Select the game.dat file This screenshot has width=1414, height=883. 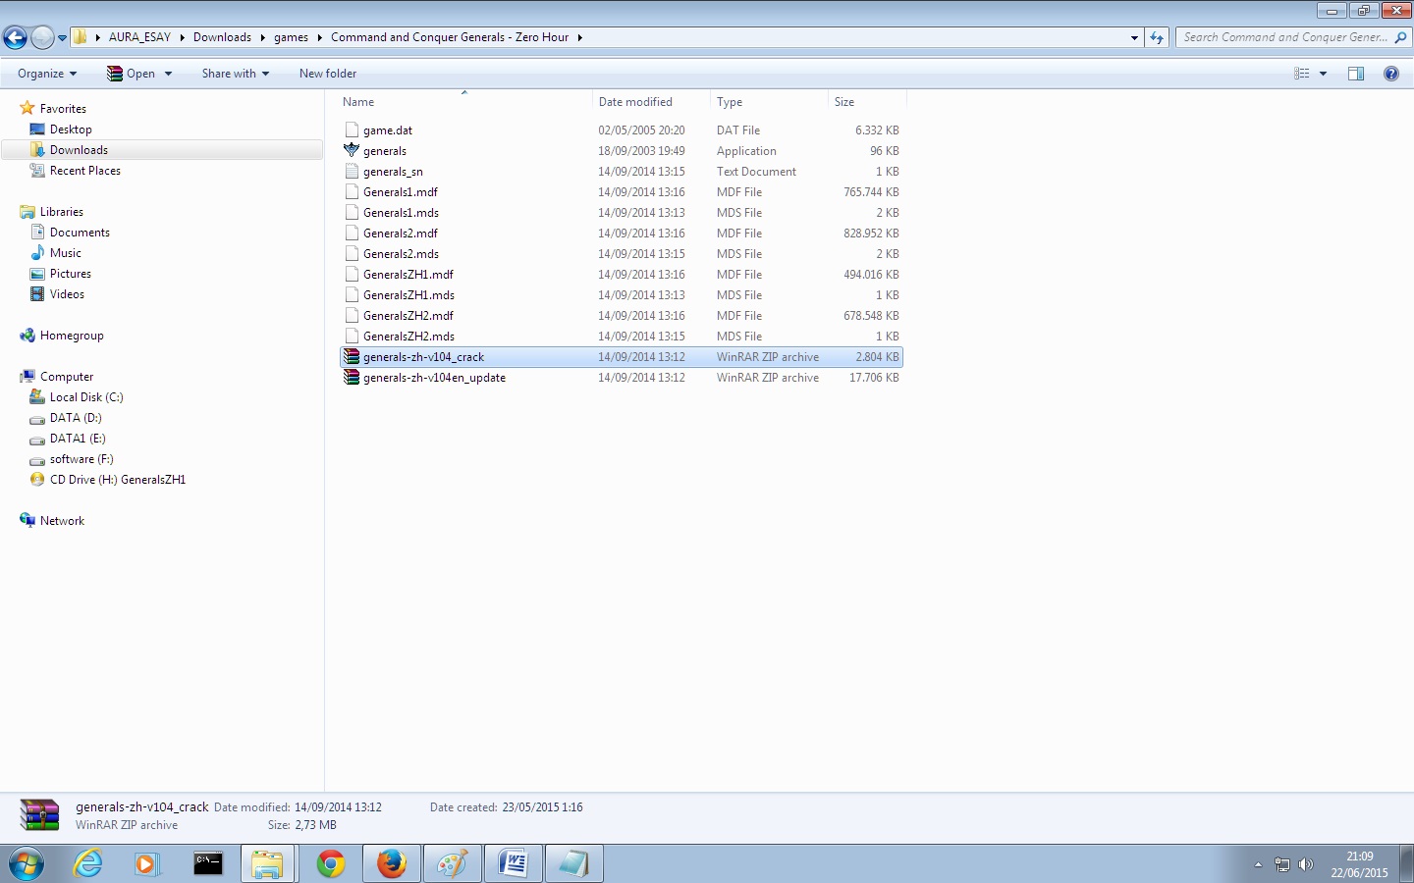click(x=388, y=130)
